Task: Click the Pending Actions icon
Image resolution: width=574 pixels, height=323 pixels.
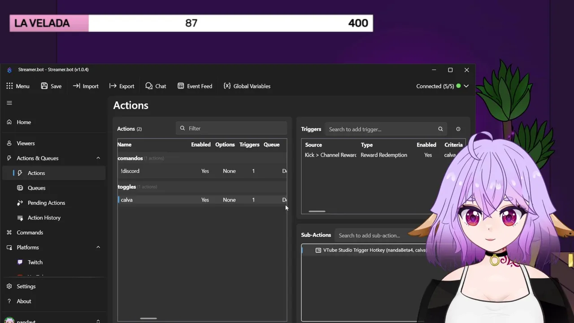Action: point(20,203)
